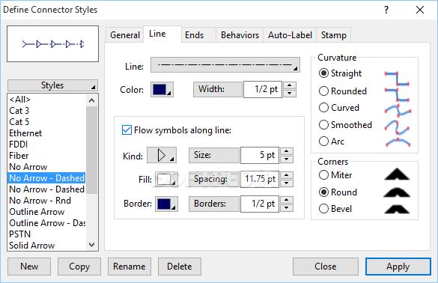Select the Cat 3 style

(46, 111)
